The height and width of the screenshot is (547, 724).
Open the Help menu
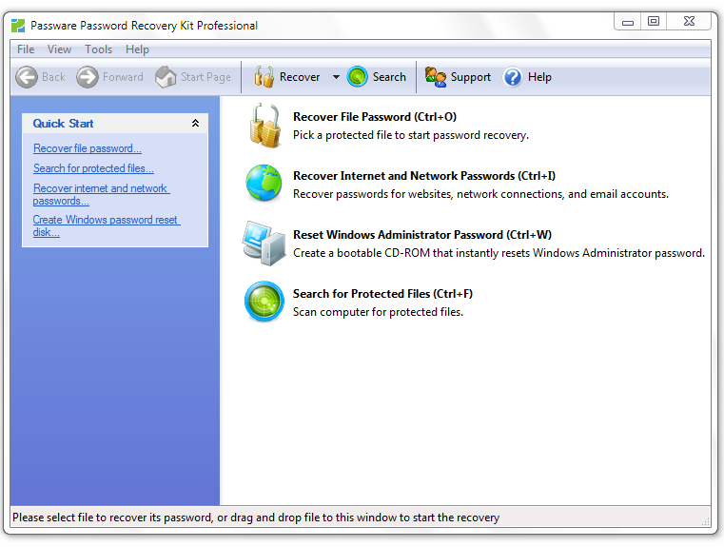pyautogui.click(x=137, y=49)
